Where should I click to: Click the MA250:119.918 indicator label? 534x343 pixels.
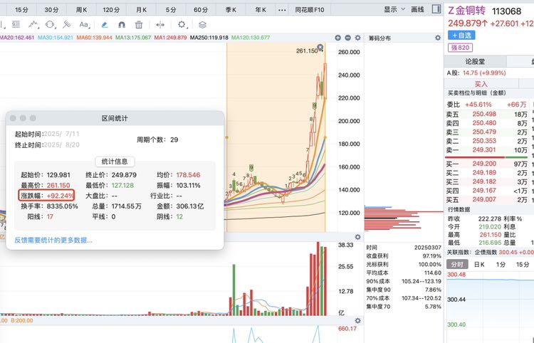point(209,38)
